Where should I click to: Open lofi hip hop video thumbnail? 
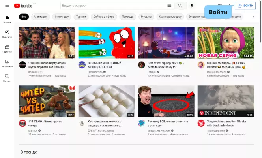click(x=166, y=43)
